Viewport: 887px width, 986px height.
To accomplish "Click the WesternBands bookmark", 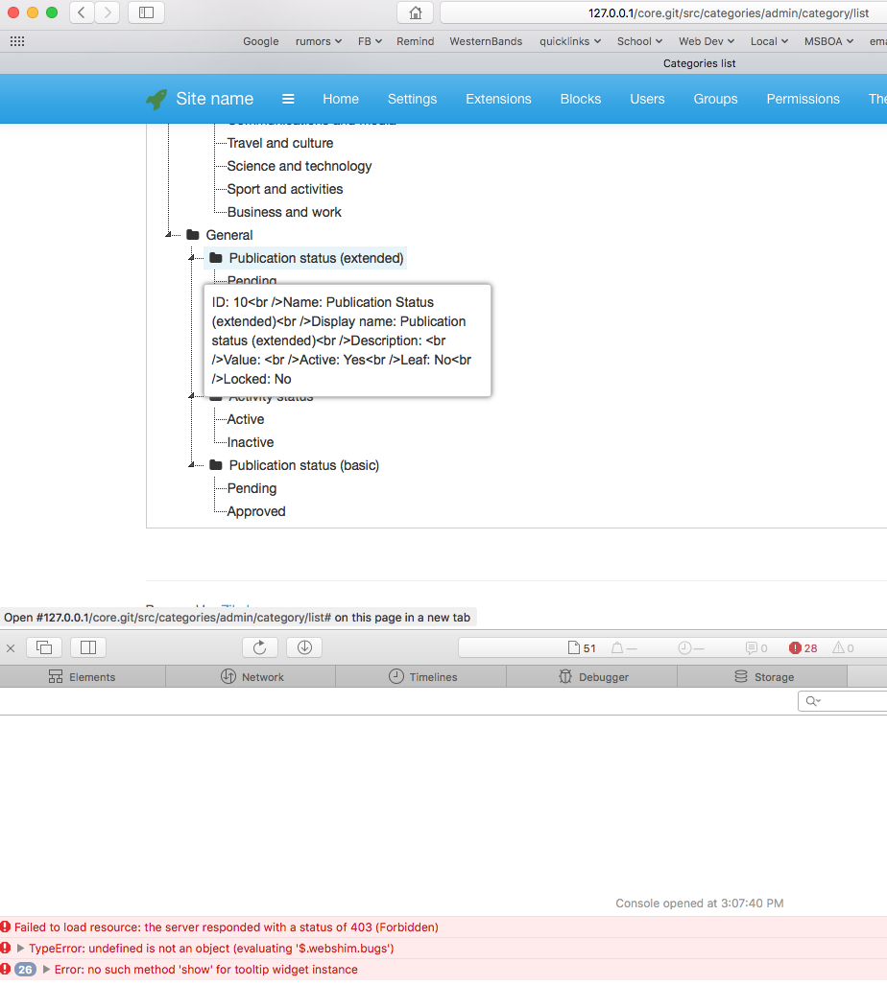I will [x=486, y=41].
